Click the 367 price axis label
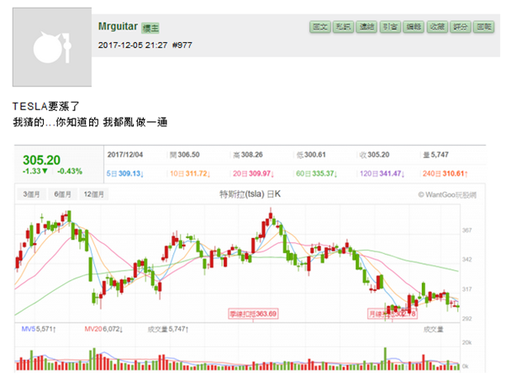The width and height of the screenshot is (511, 381). point(467,230)
